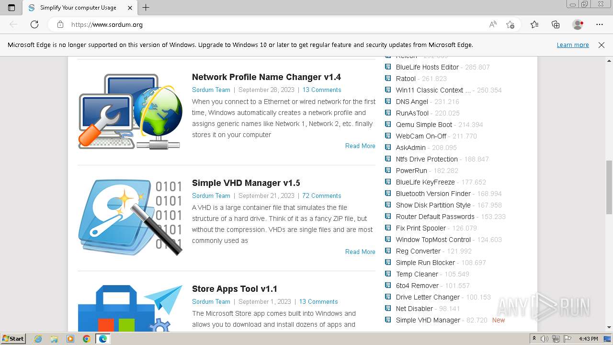Open Ratool in the sidebar list
The height and width of the screenshot is (345, 613).
[x=406, y=79]
